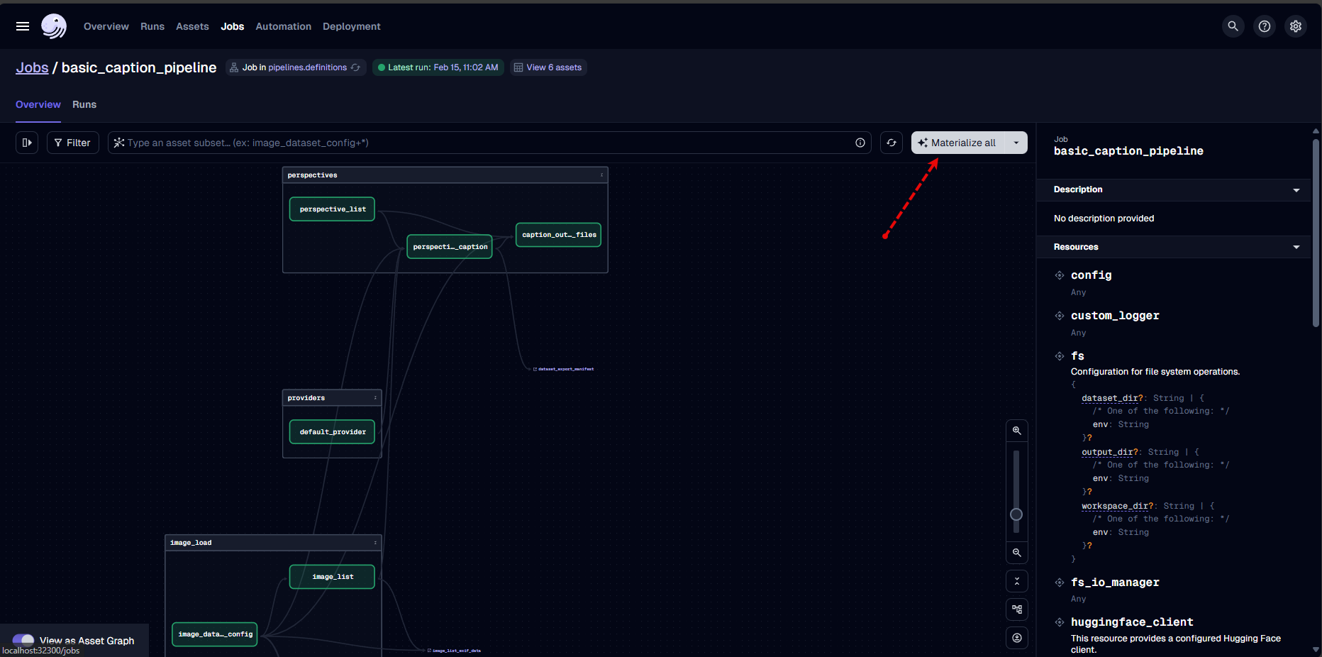Open the Filter dropdown button
This screenshot has height=657, width=1322.
pos(73,143)
